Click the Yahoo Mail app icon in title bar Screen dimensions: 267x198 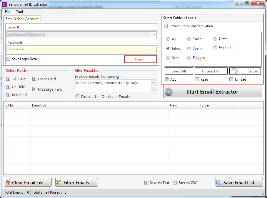tap(5, 4)
